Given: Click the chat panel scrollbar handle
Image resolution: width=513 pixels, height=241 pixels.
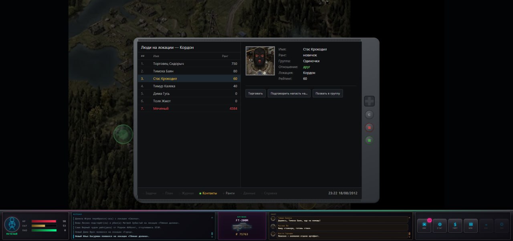Looking at the screenshot, I should [409, 234].
